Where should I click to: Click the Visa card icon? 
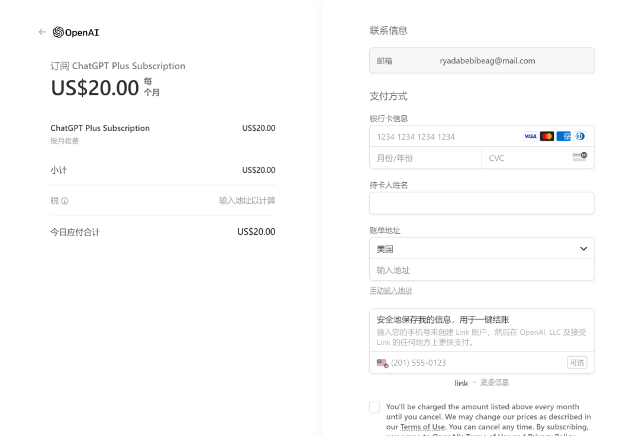coord(530,137)
